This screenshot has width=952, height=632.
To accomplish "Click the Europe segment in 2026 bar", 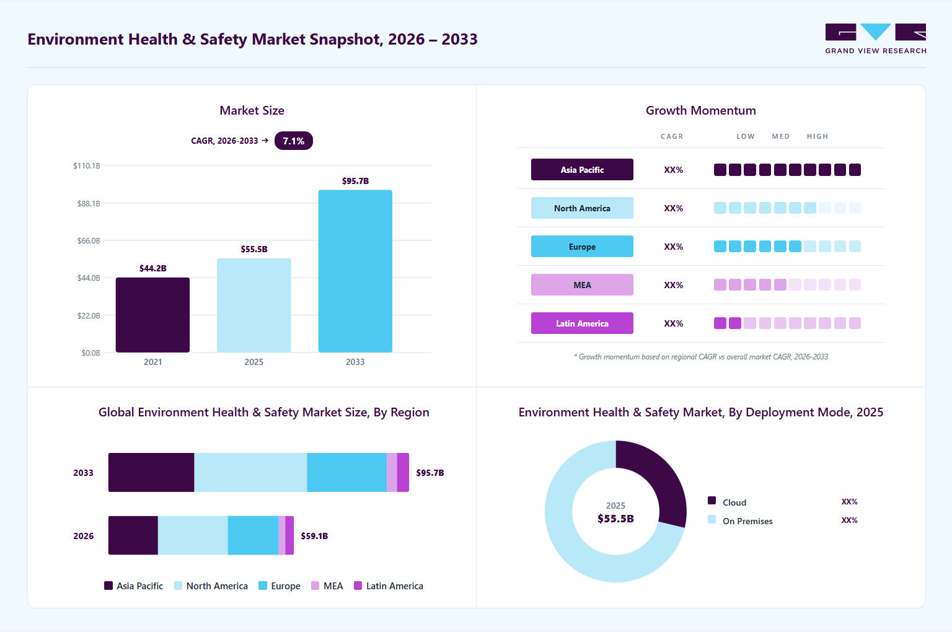I will point(253,535).
